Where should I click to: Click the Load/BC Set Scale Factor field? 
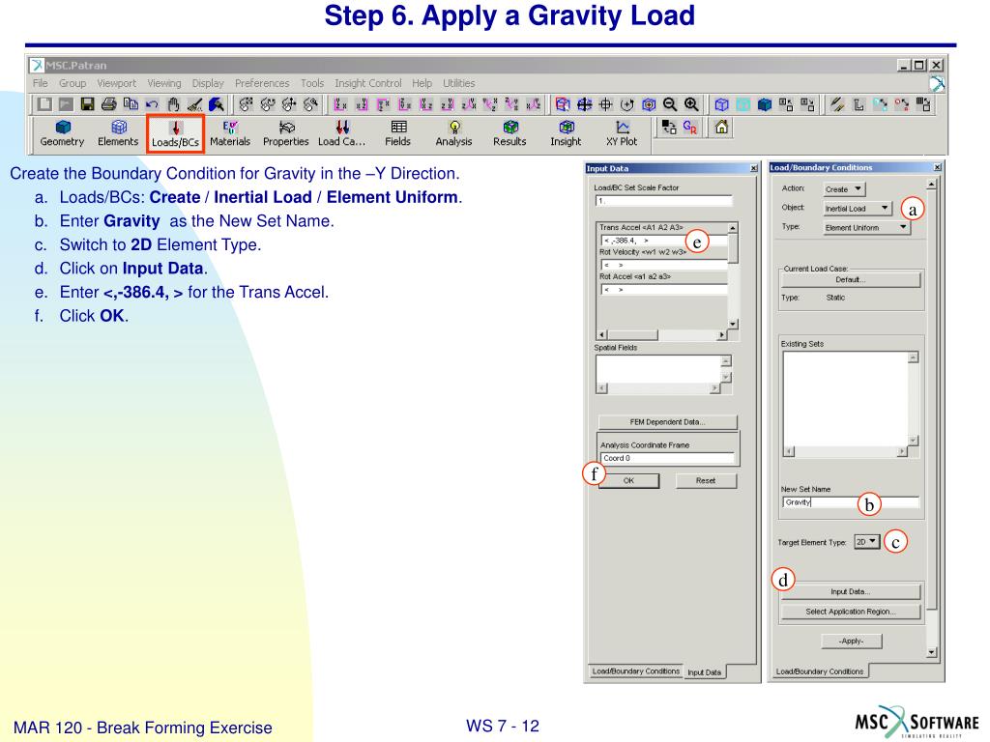tap(664, 201)
